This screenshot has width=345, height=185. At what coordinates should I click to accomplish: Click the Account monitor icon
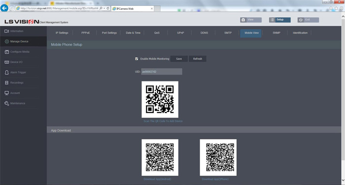[6, 93]
